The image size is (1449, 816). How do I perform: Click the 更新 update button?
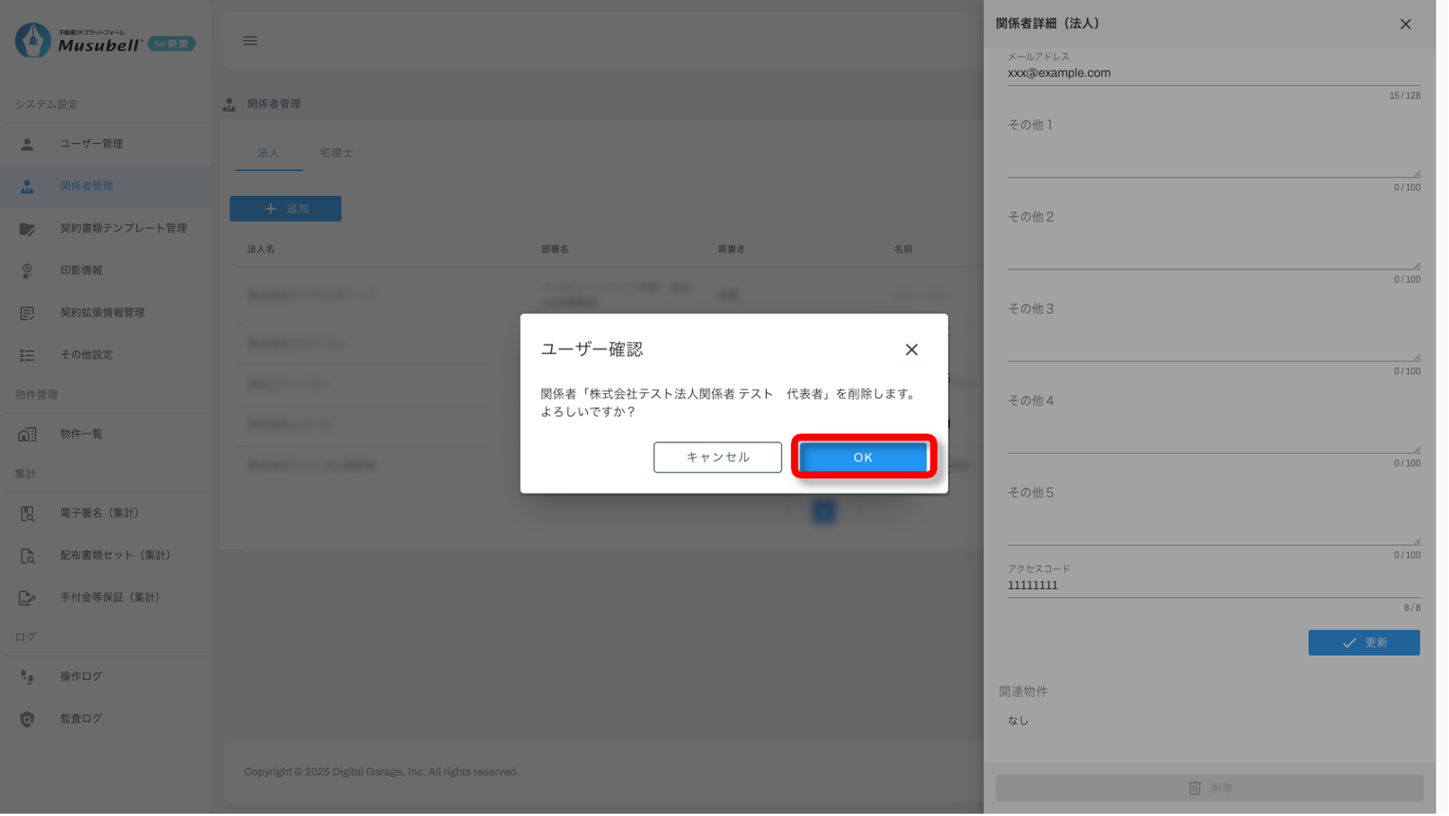(x=1363, y=643)
